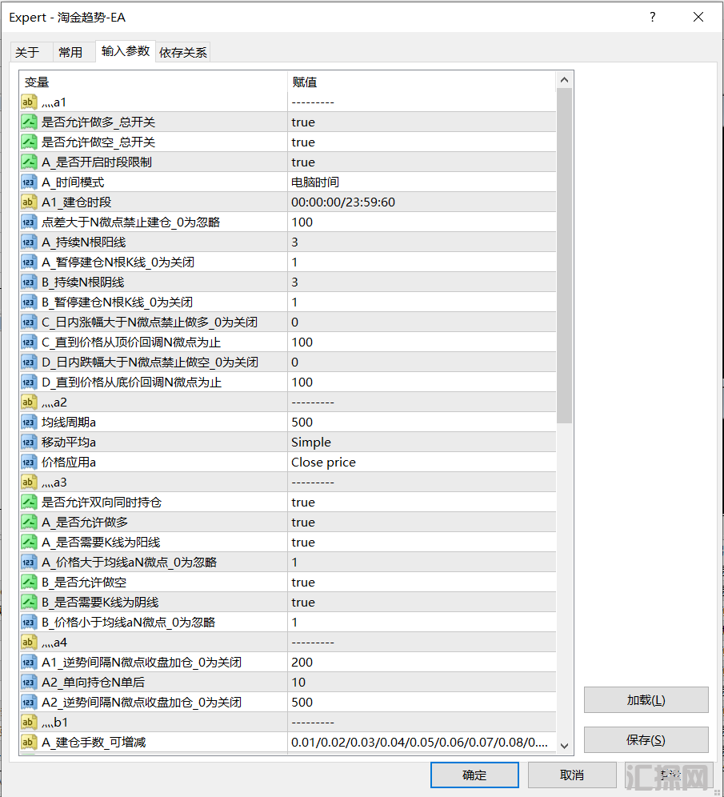
Task: Click the integer icon for A_暂停建仓N根K线_0为关闭
Action: click(x=29, y=262)
